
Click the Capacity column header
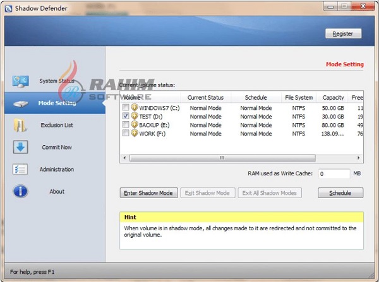click(333, 98)
